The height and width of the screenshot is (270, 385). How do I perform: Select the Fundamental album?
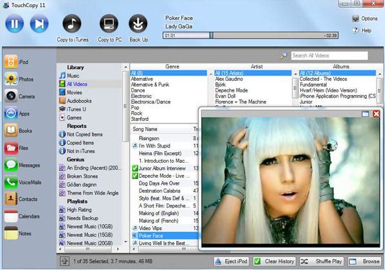point(313,85)
